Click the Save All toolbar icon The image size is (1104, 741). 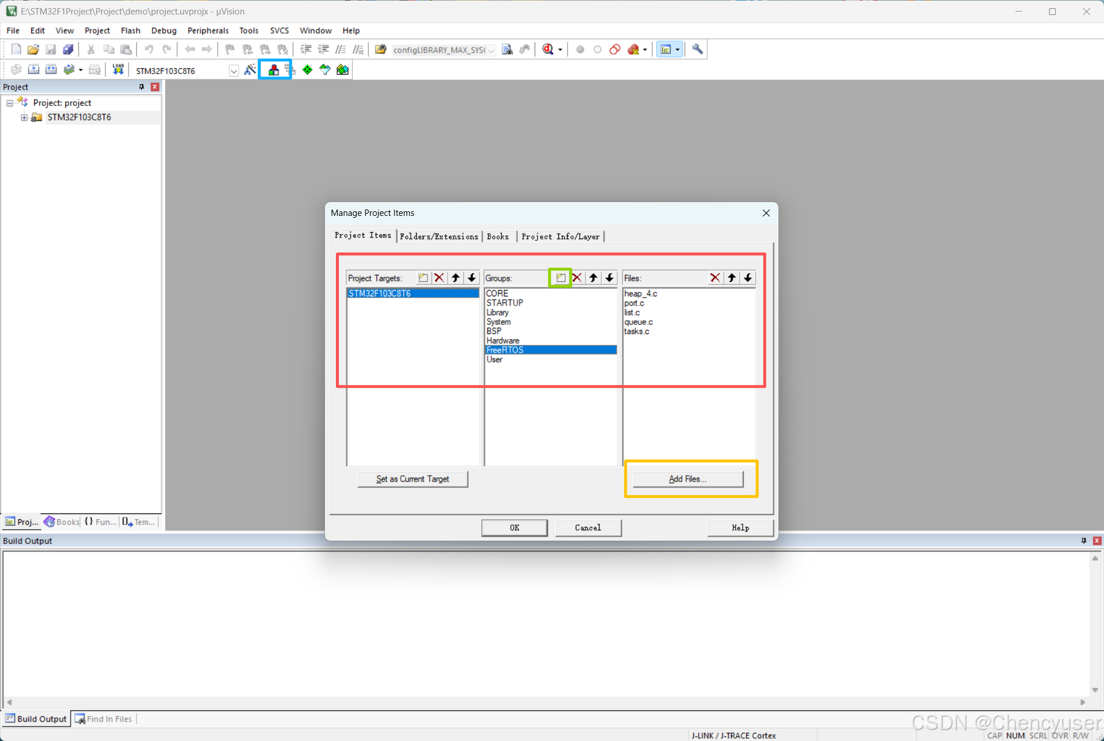[x=68, y=49]
